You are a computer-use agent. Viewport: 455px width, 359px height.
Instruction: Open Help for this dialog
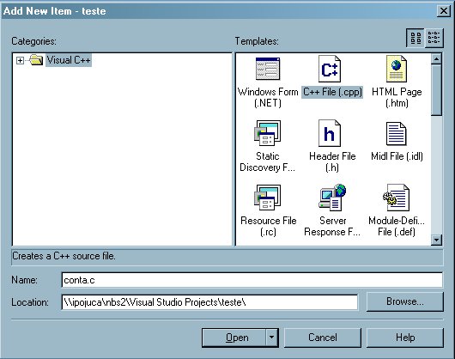coord(405,338)
